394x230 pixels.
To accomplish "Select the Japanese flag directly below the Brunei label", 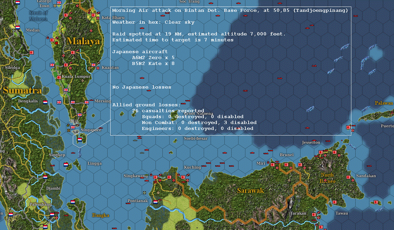I will point(286,164).
